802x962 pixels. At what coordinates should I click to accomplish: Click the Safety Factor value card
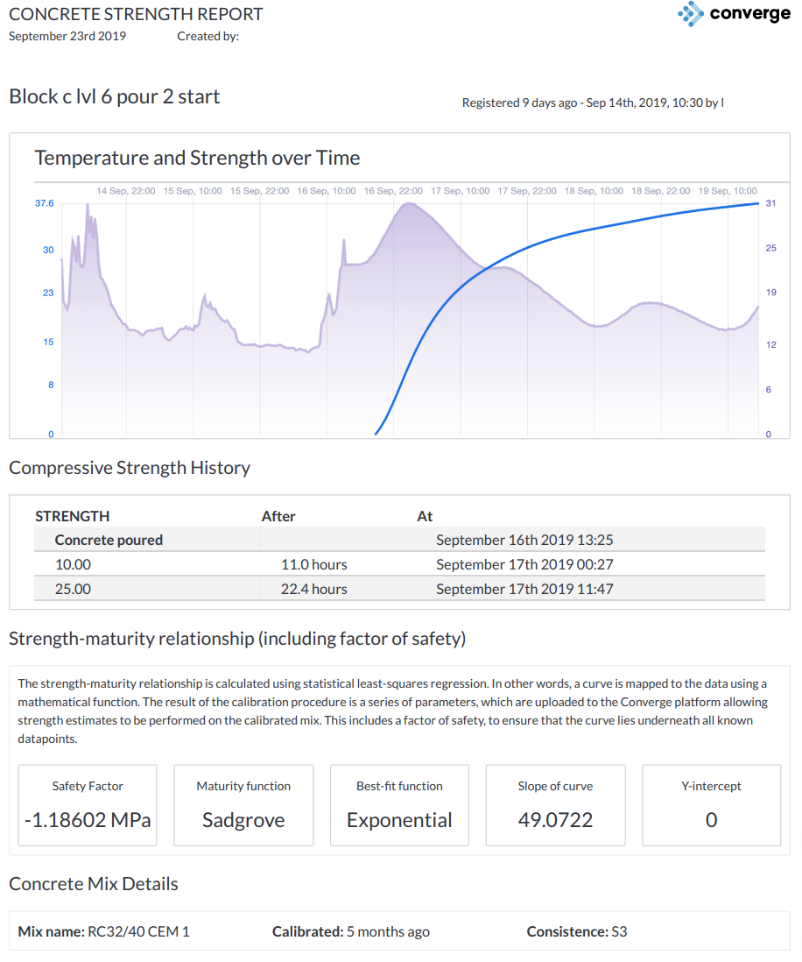click(x=88, y=805)
